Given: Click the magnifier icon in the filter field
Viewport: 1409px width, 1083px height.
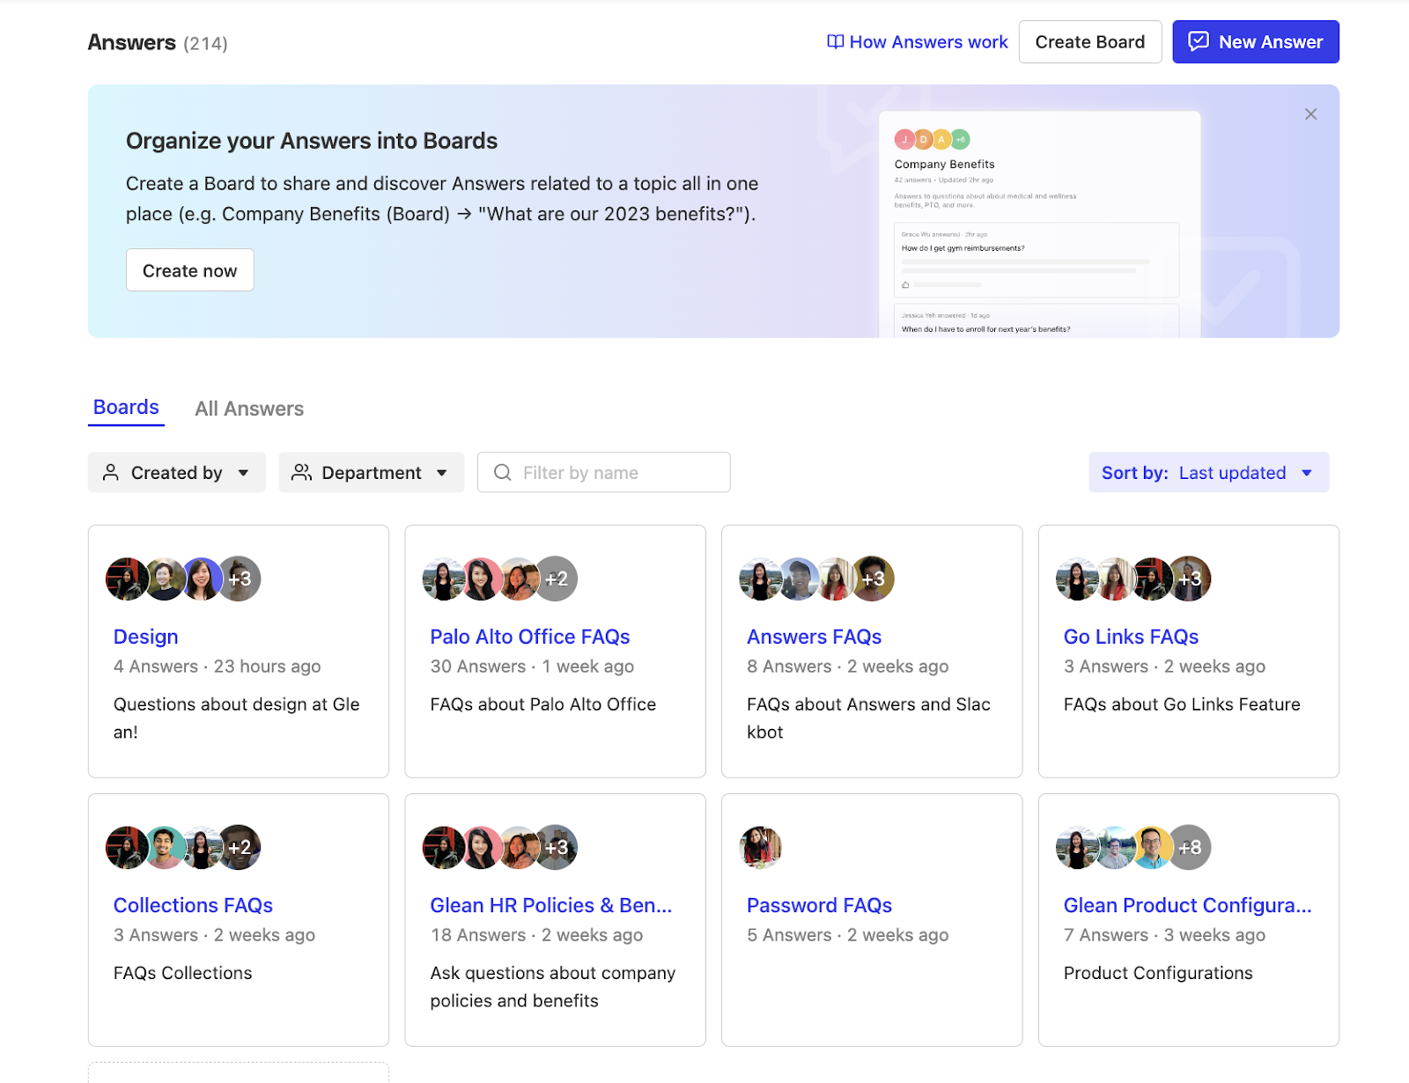Looking at the screenshot, I should tap(502, 473).
